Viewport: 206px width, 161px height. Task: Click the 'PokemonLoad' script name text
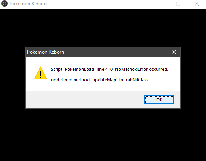[x=80, y=69]
